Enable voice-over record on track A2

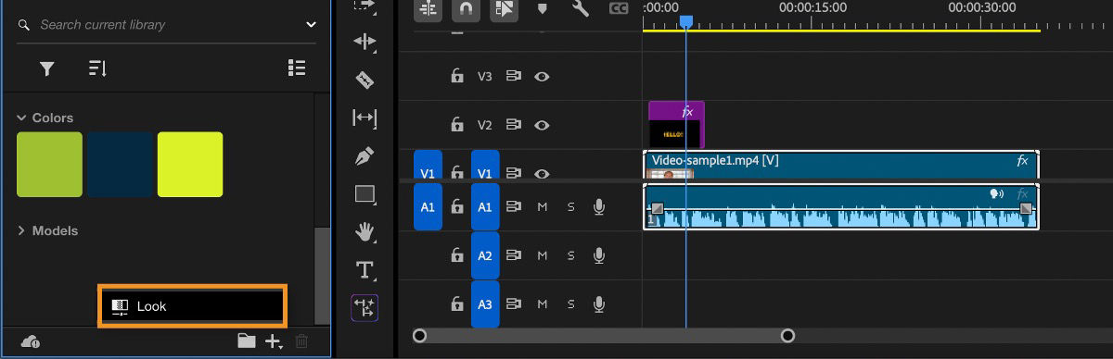click(x=599, y=255)
